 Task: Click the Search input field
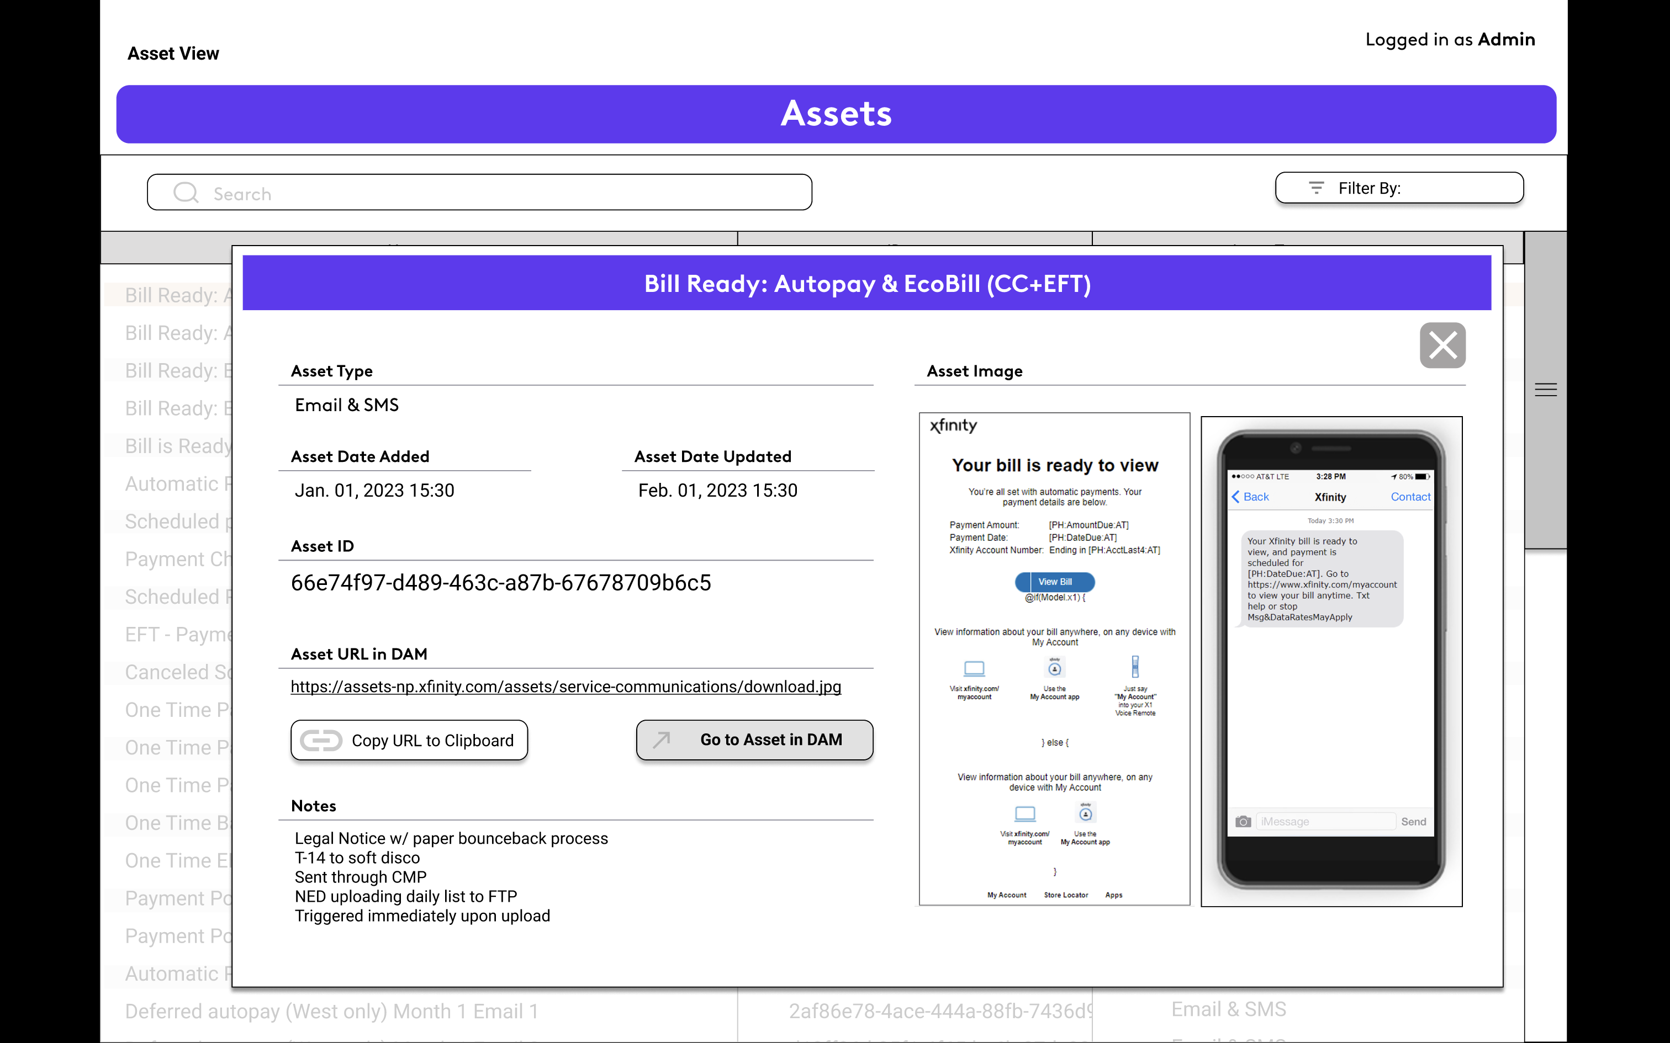pos(479,192)
